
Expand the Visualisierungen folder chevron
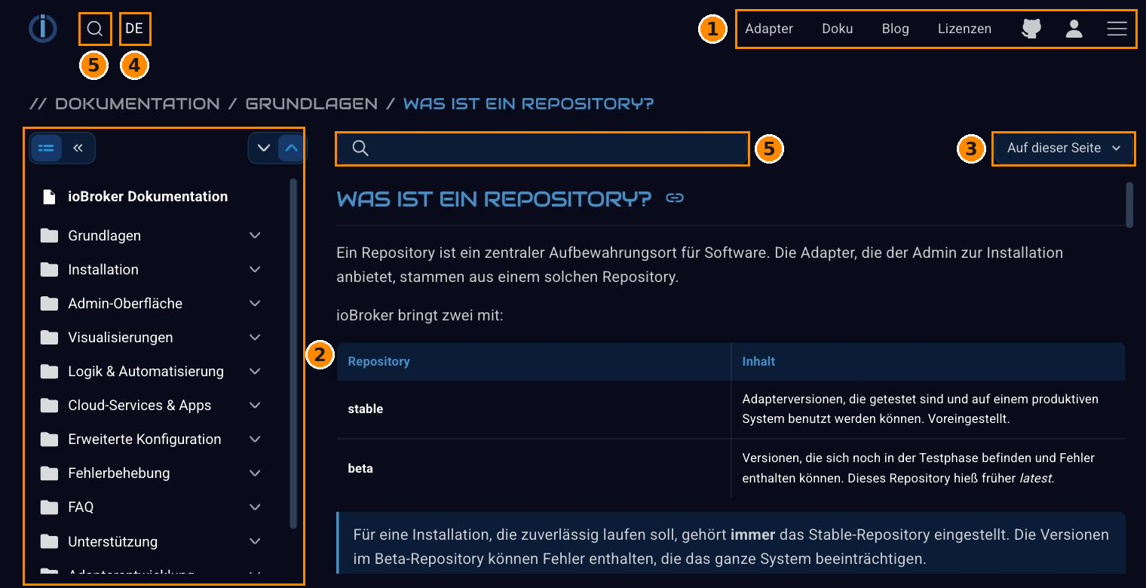coord(255,338)
